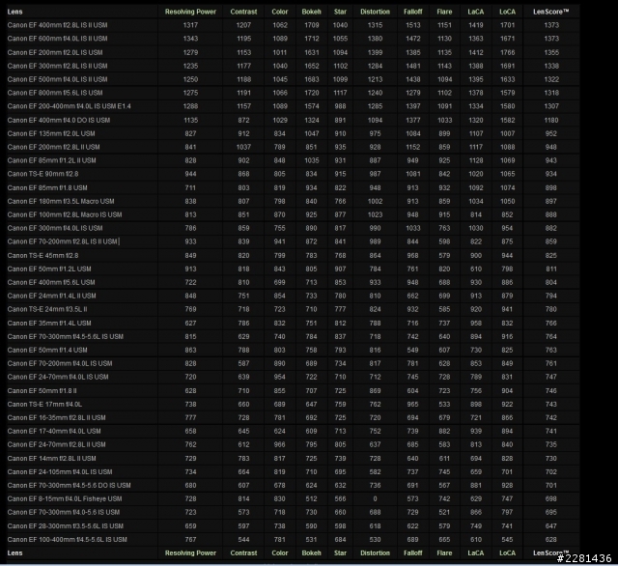618x566 pixels.
Task: Select Canon EF 100-400mm f/4.5-5.6L IS USM
Action: (67, 540)
